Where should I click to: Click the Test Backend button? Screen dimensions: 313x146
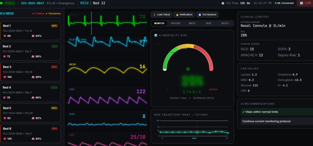tap(207, 15)
